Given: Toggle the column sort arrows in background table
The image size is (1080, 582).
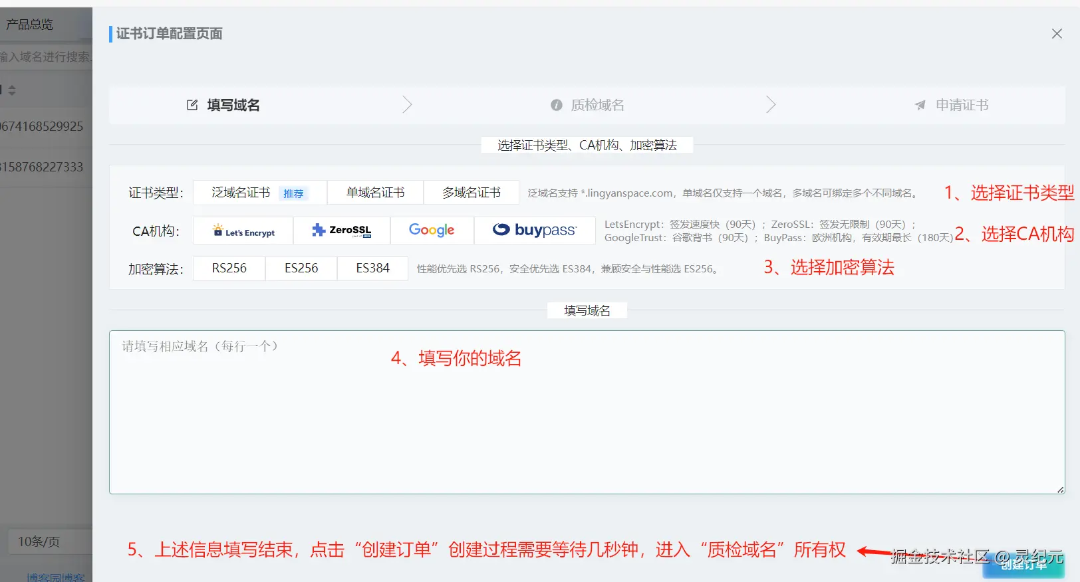Looking at the screenshot, I should click(11, 90).
